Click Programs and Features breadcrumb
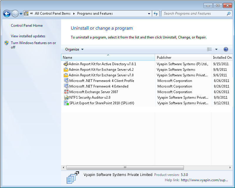 95,14
